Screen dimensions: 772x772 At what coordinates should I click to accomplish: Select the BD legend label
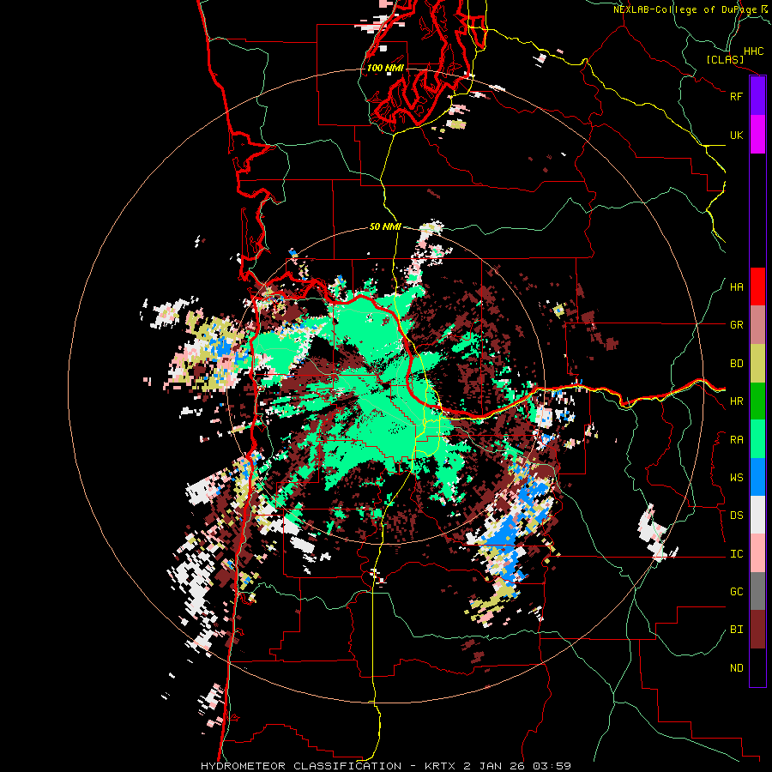click(x=736, y=364)
